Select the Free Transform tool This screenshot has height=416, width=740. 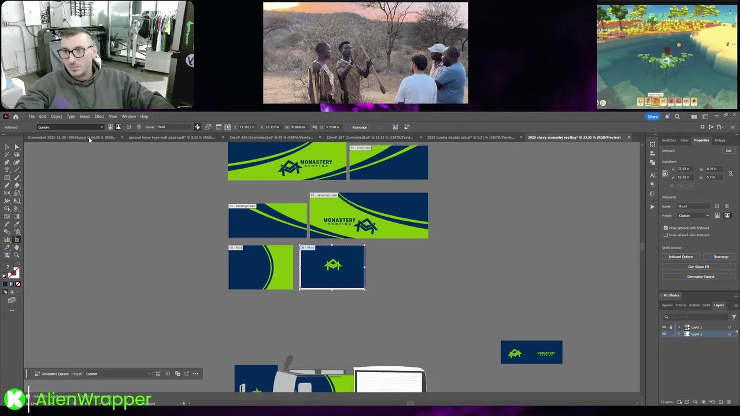[17, 200]
